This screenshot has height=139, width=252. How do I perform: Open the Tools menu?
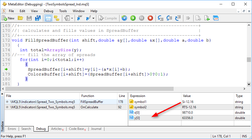(63, 11)
